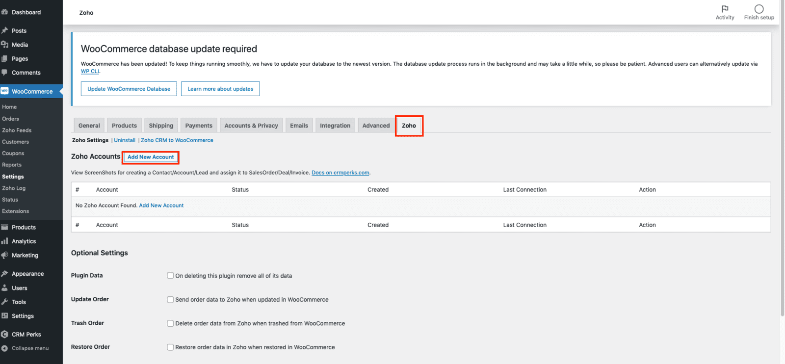Click the top Account column header
The width and height of the screenshot is (785, 364).
tap(107, 190)
